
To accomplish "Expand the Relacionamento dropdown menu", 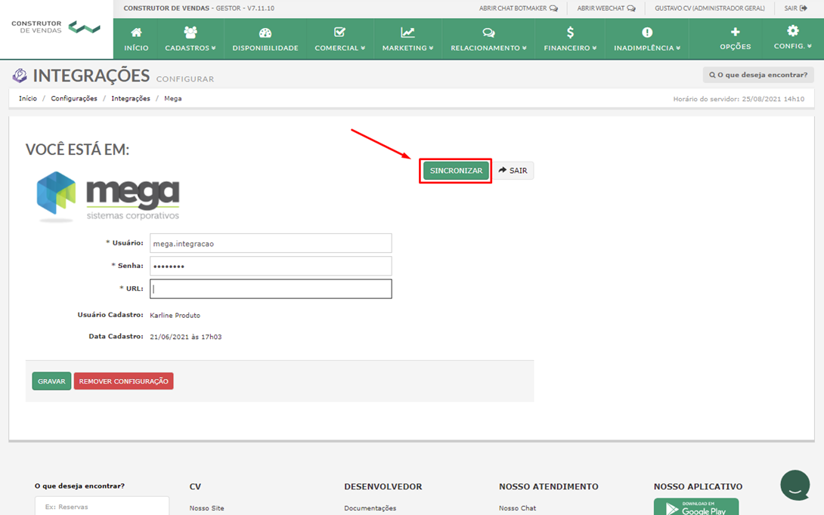I will point(488,48).
